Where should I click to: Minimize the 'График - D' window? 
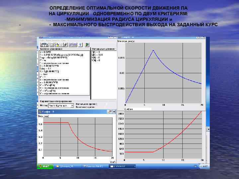[x=108, y=112]
